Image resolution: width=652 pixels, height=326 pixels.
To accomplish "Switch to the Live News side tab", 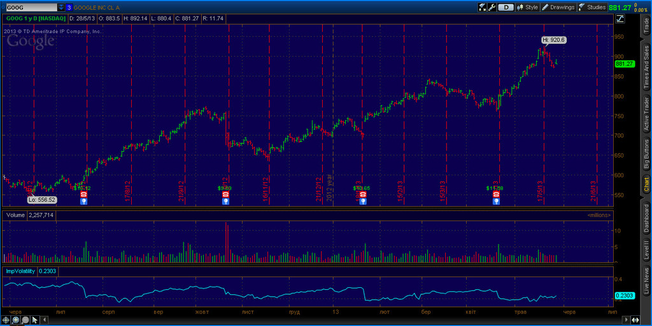I will [x=647, y=281].
